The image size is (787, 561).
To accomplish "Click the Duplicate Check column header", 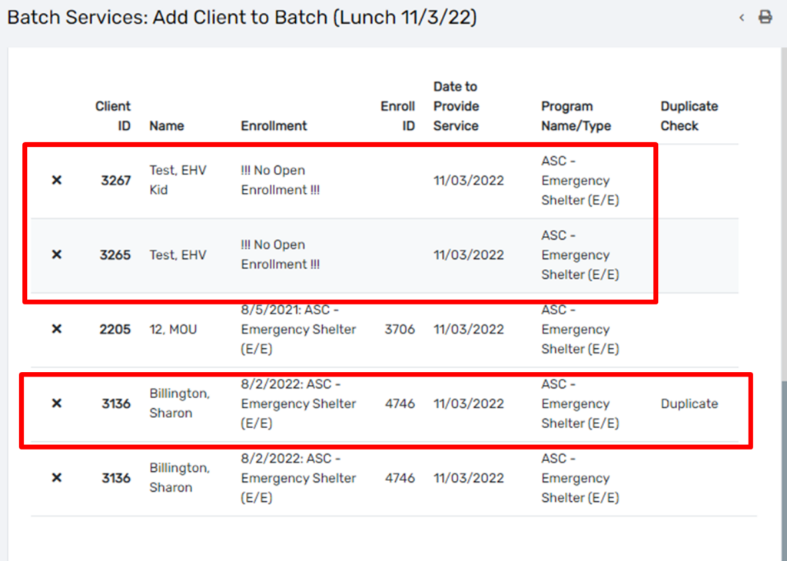I will [689, 116].
